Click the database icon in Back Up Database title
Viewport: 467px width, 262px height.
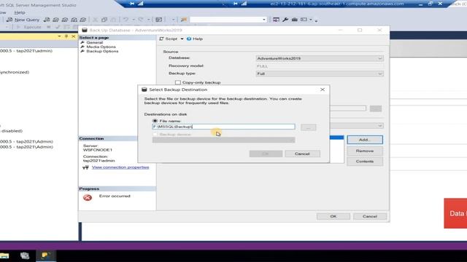[85, 30]
